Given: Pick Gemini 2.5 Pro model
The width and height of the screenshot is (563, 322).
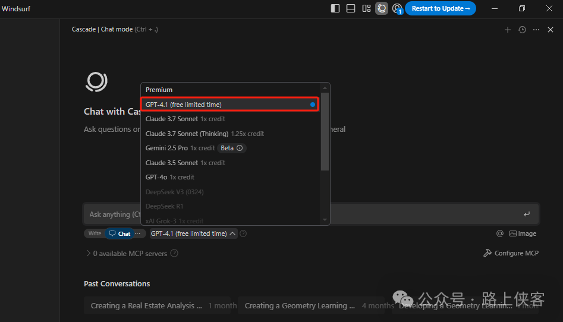Looking at the screenshot, I should click(230, 148).
